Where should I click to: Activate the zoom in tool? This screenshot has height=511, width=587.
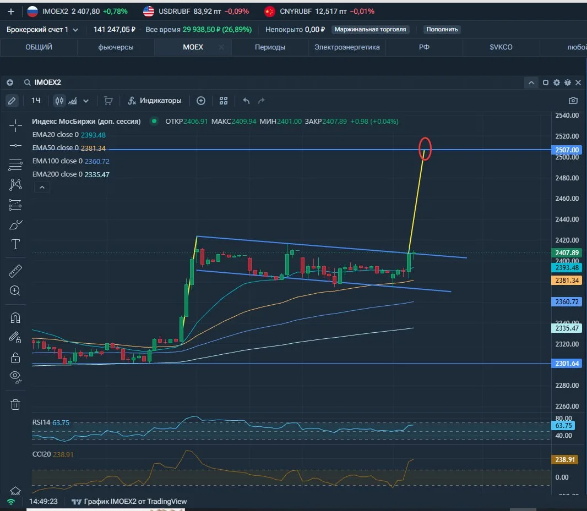click(x=15, y=290)
